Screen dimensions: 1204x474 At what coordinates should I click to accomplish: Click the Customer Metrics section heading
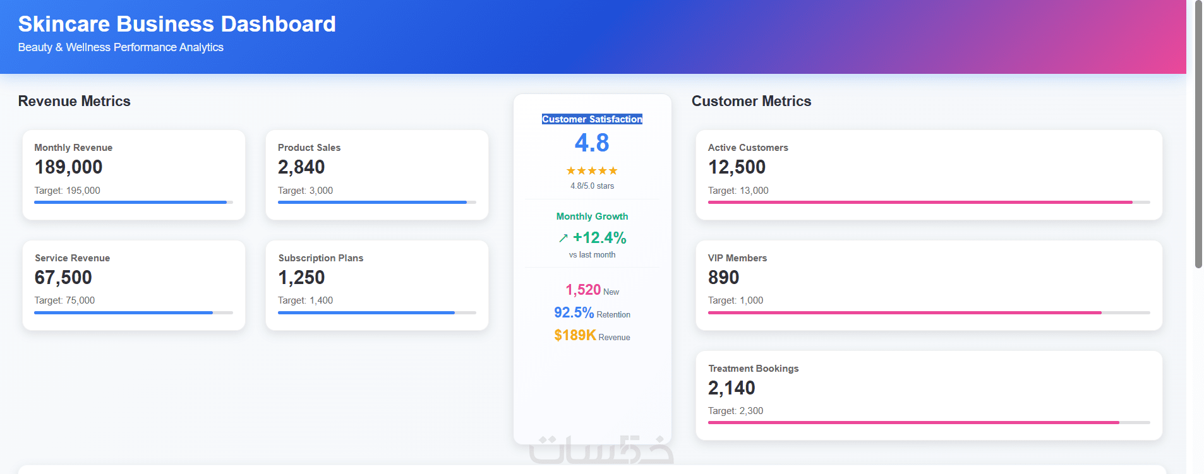tap(751, 102)
